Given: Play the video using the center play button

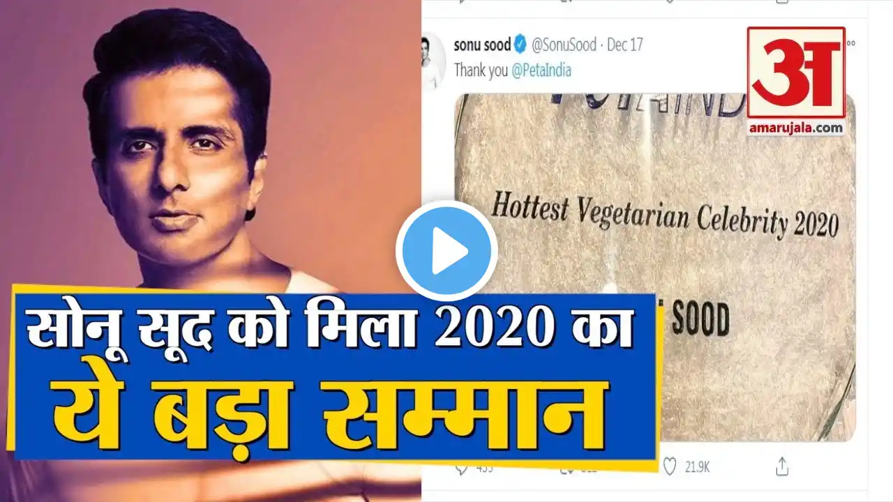Looking at the screenshot, I should (446, 251).
